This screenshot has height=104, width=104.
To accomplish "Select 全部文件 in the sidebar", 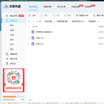I will [x=14, y=21].
